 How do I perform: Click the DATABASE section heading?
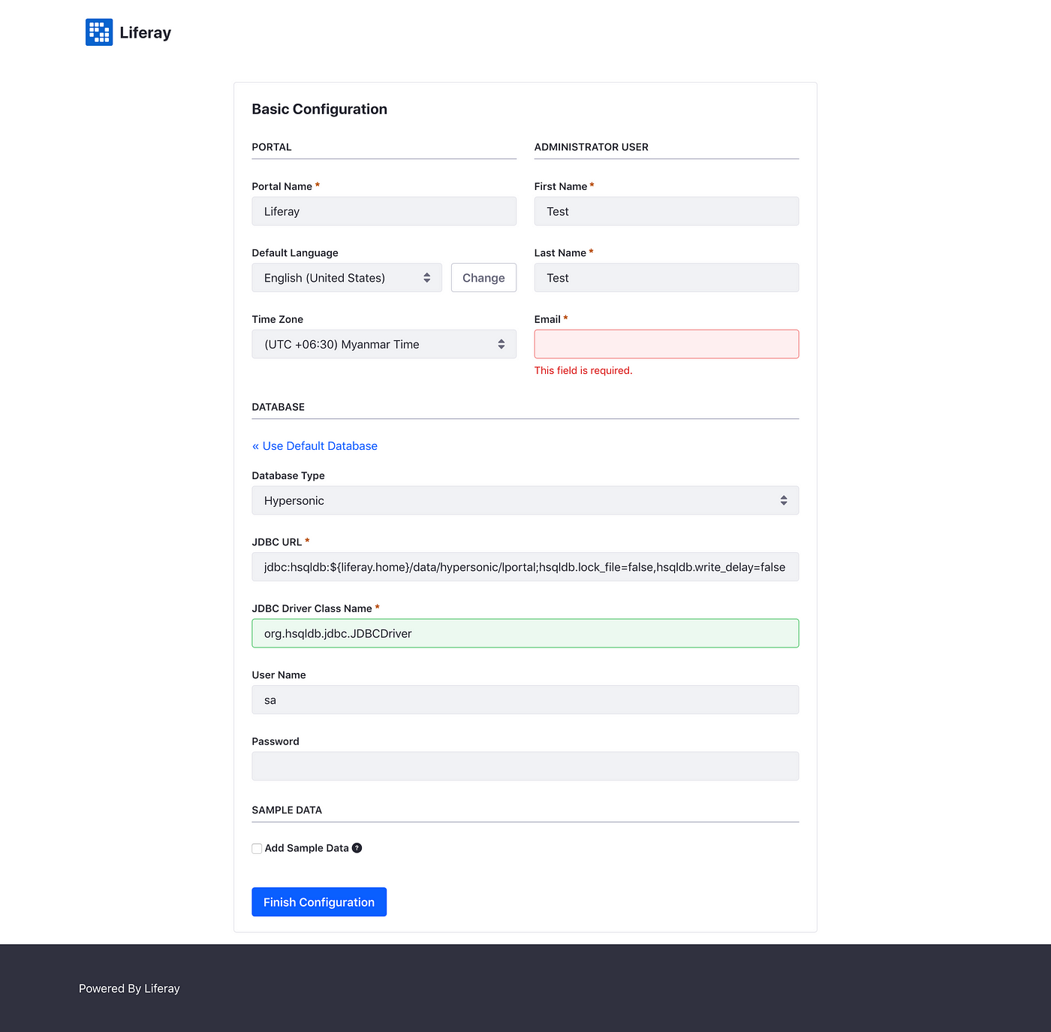(279, 407)
